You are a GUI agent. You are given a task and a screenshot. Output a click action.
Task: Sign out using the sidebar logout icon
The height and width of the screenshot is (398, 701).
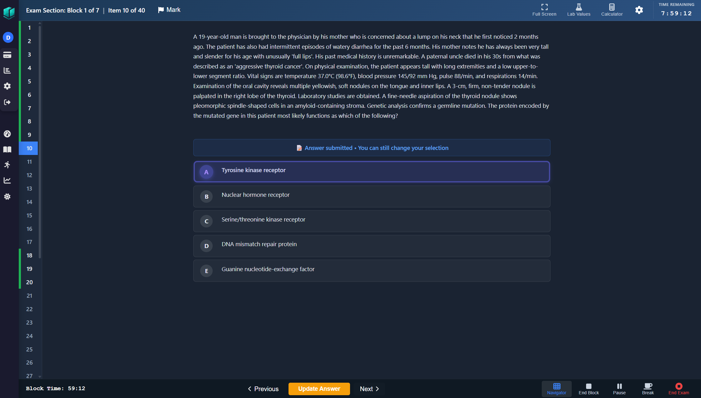(7, 102)
